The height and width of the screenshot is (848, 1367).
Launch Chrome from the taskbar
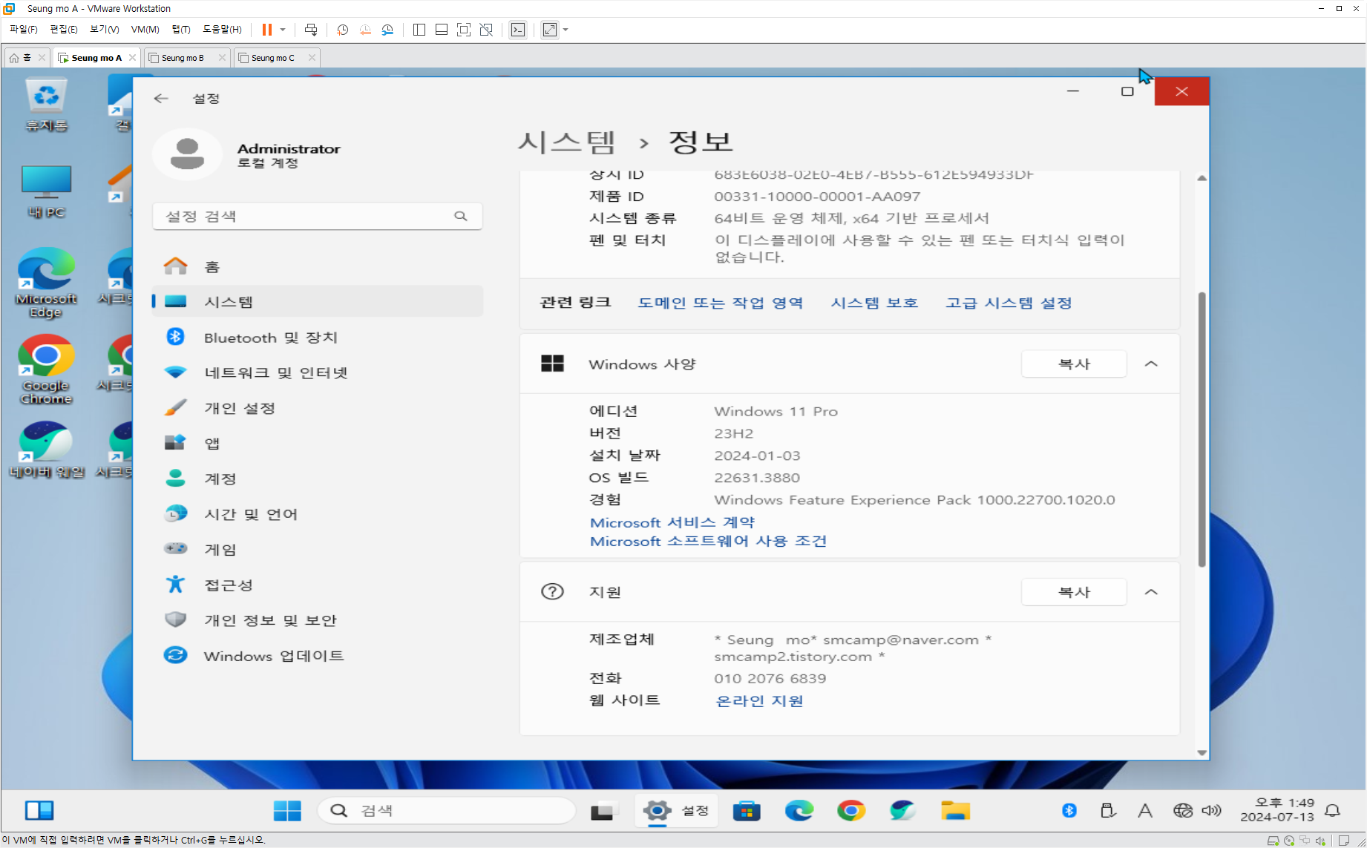click(851, 811)
